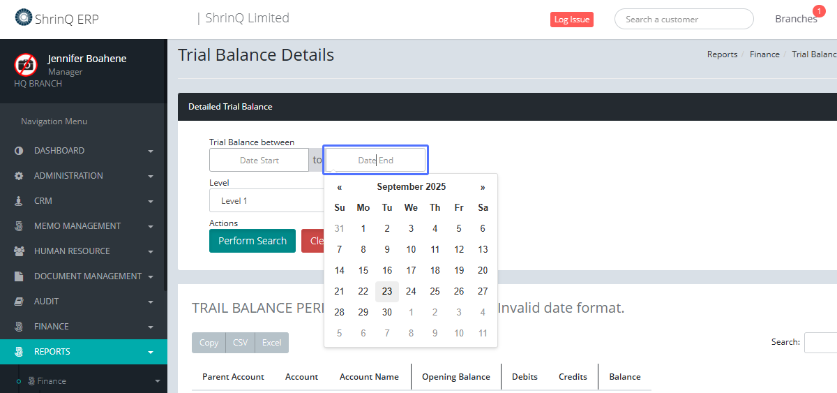Click the ShrinQ ERP logo icon

tap(23, 17)
